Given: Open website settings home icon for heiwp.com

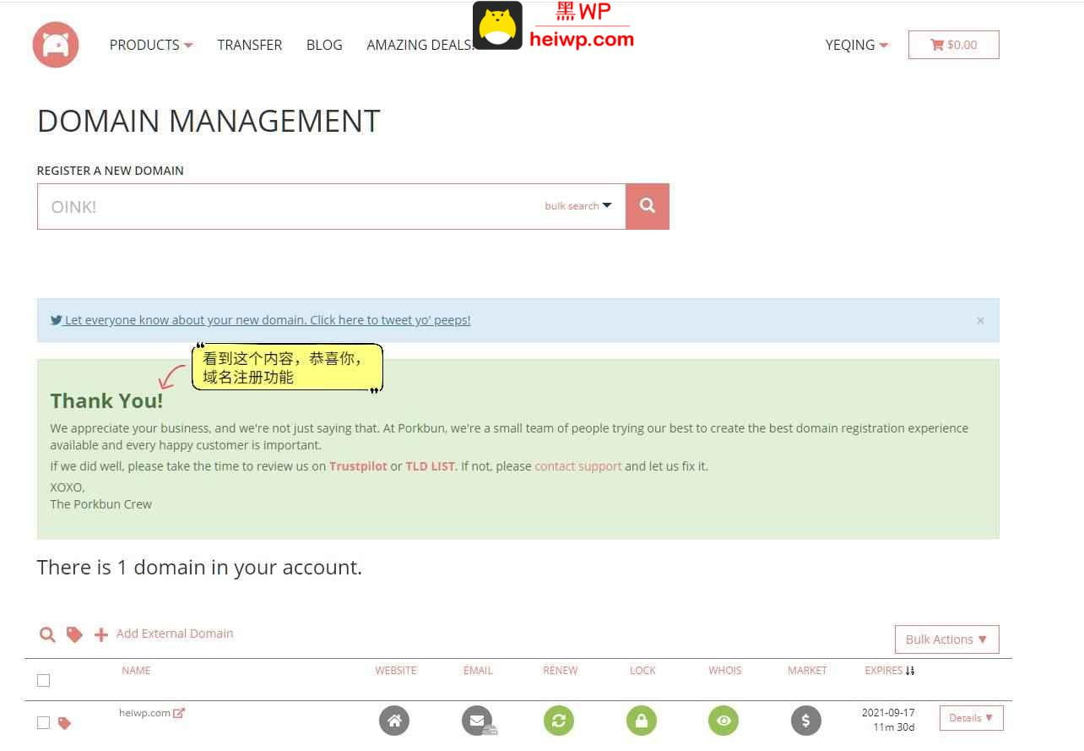Looking at the screenshot, I should (x=394, y=721).
